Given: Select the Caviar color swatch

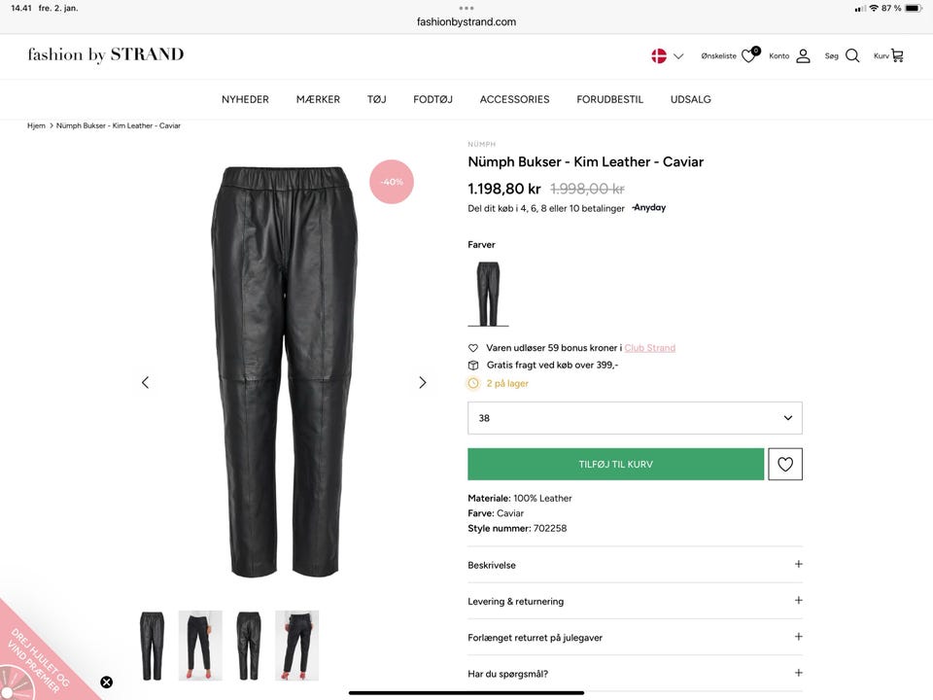Looking at the screenshot, I should [x=488, y=293].
